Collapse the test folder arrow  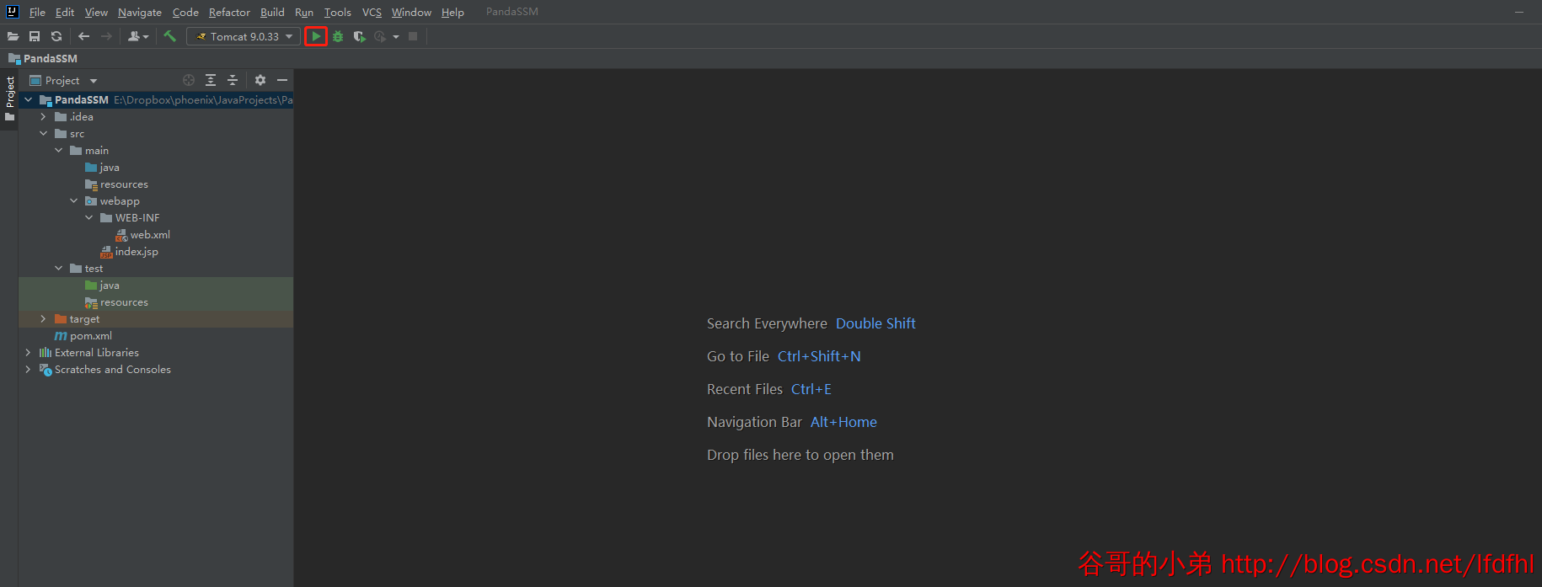pyautogui.click(x=58, y=268)
